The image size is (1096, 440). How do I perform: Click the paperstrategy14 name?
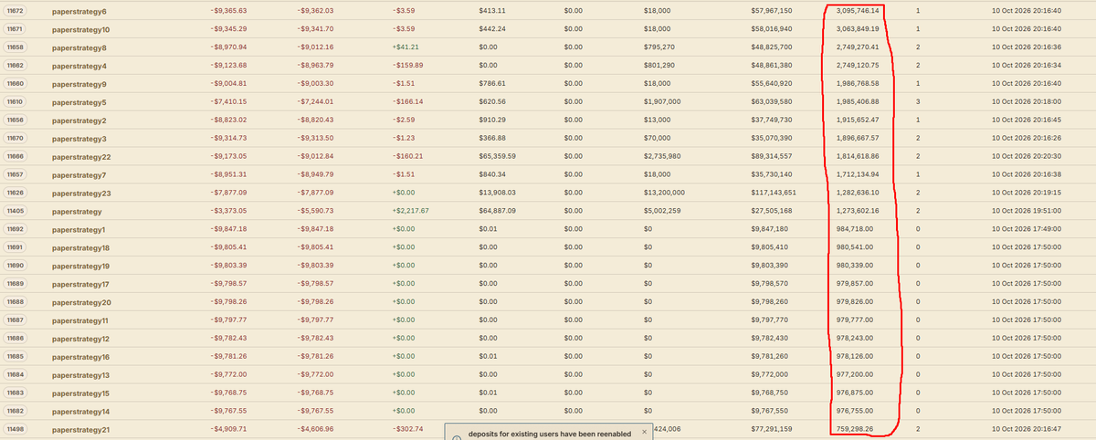(81, 411)
